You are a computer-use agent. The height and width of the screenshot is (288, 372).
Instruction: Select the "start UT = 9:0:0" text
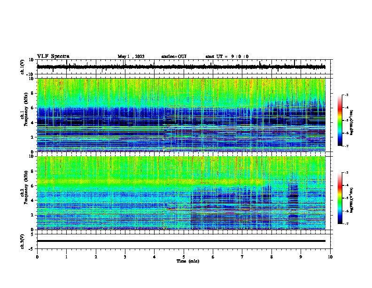click(x=227, y=56)
